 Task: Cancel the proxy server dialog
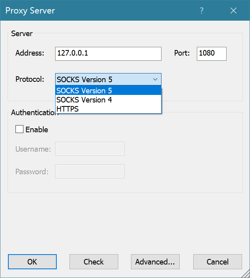click(217, 262)
